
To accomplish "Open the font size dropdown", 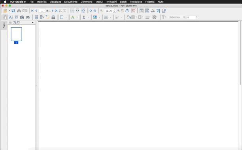I will (x=192, y=17).
